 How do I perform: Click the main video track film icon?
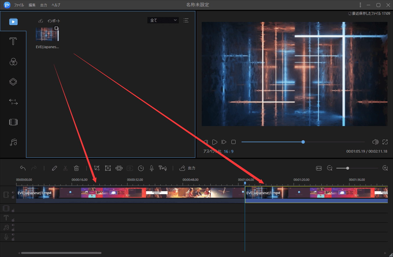pos(6,195)
